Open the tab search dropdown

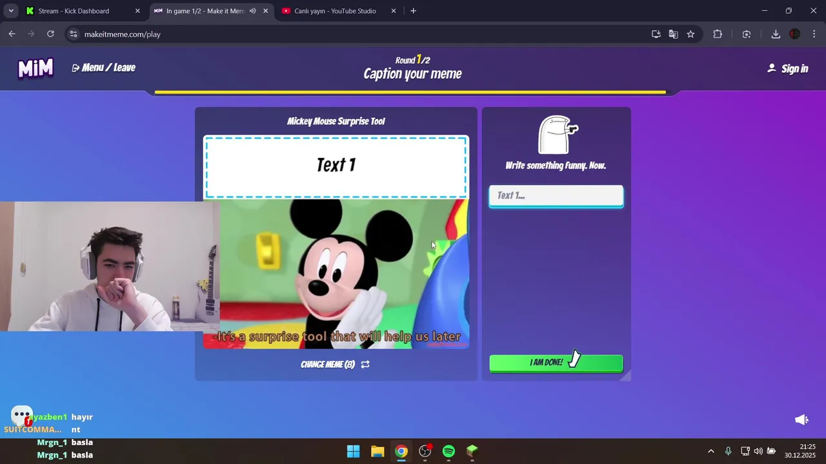point(11,11)
